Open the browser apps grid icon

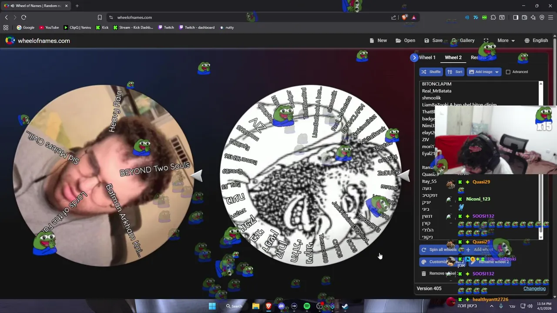click(x=6, y=27)
